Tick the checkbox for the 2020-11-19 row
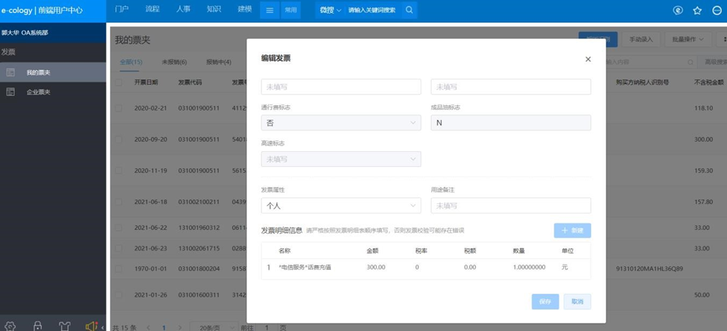 click(x=118, y=170)
